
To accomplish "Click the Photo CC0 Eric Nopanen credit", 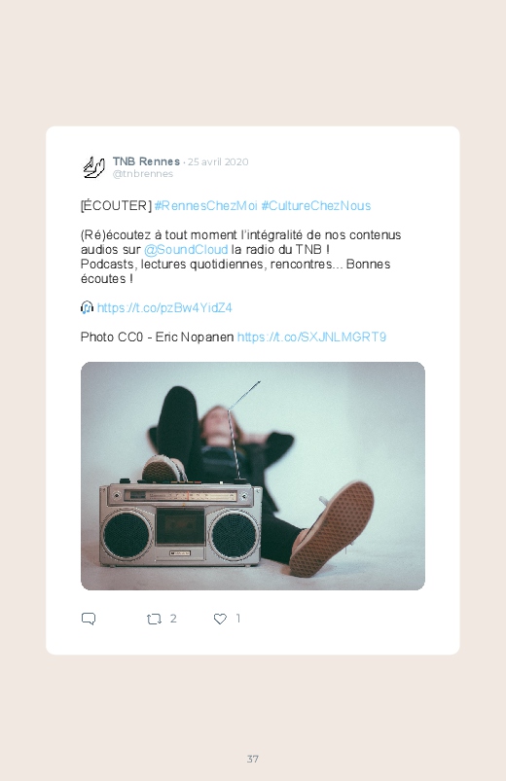I will pos(157,337).
